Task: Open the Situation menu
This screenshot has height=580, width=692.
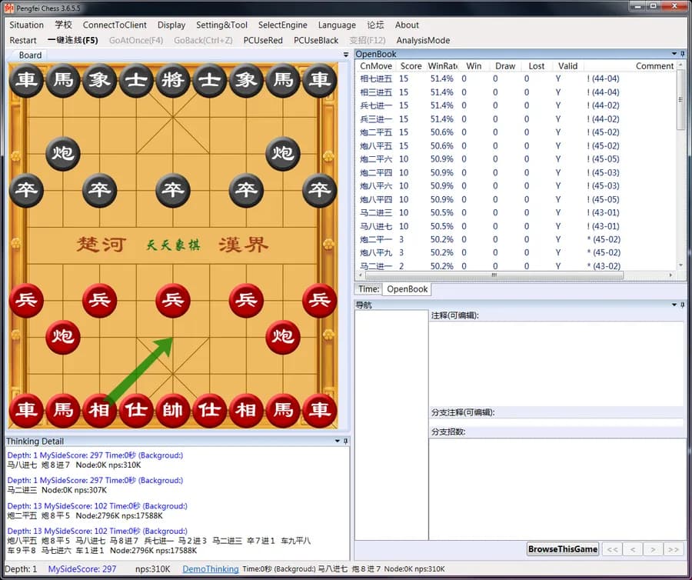Action: coord(26,25)
